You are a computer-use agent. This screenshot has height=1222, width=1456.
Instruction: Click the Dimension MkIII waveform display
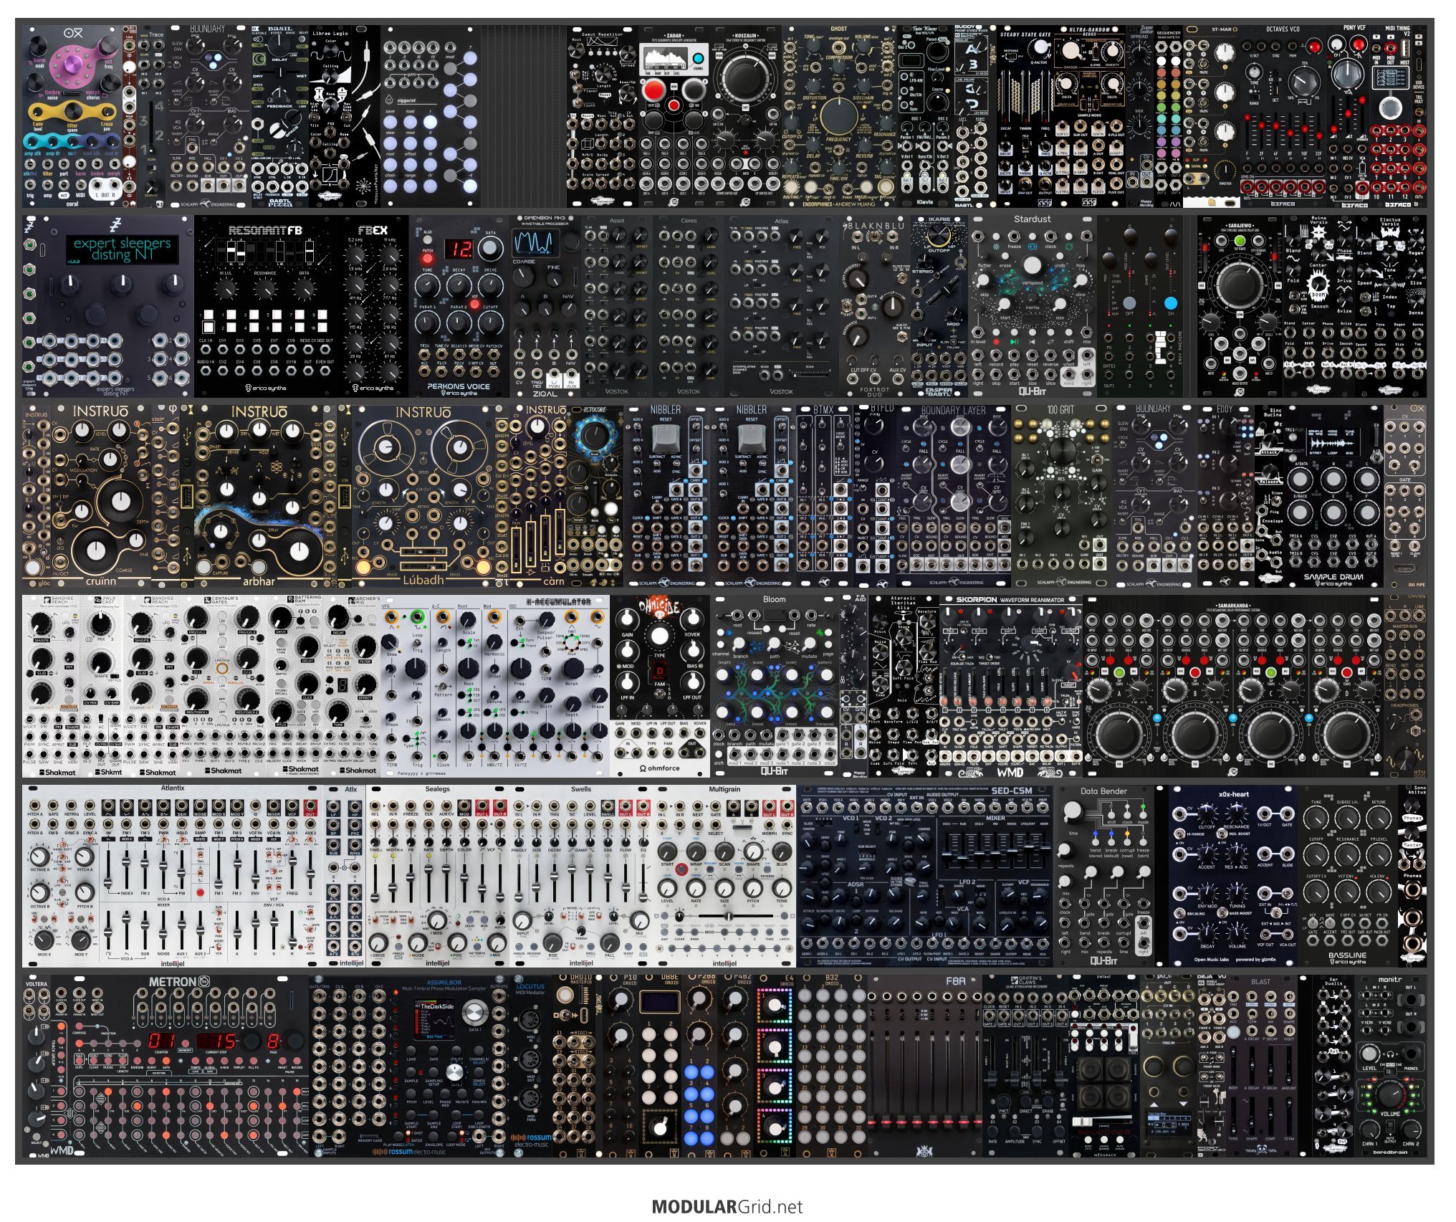[534, 242]
